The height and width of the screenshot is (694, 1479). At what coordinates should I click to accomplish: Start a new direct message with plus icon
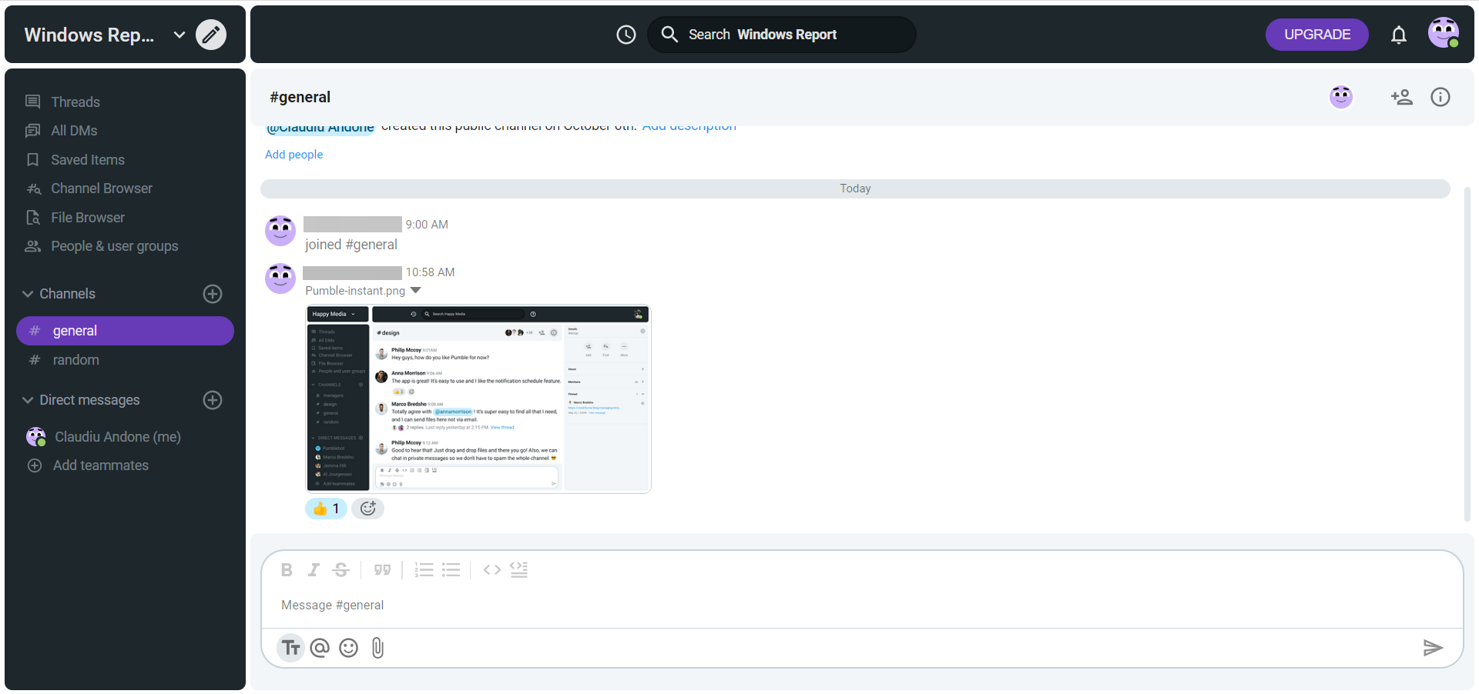[x=213, y=400]
